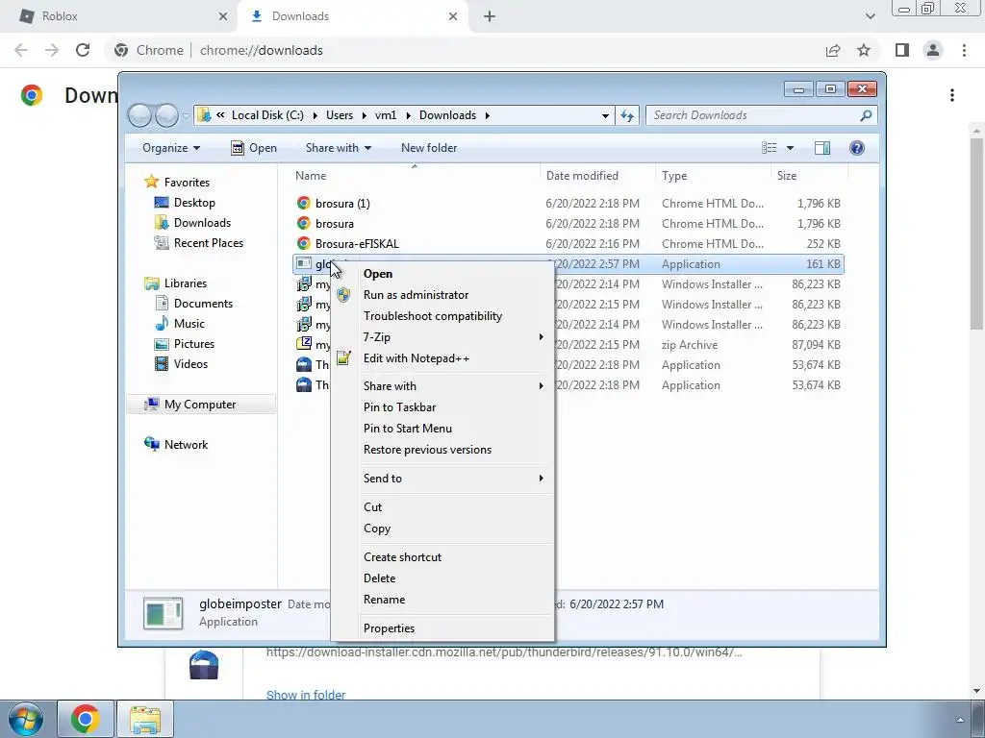Click the brosura (1) Chrome file icon
The height and width of the screenshot is (738, 985).
304,204
